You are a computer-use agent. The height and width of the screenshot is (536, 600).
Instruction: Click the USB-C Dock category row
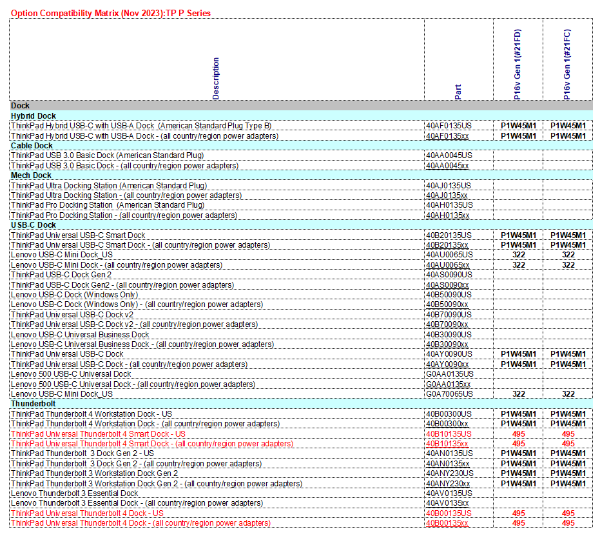301,225
